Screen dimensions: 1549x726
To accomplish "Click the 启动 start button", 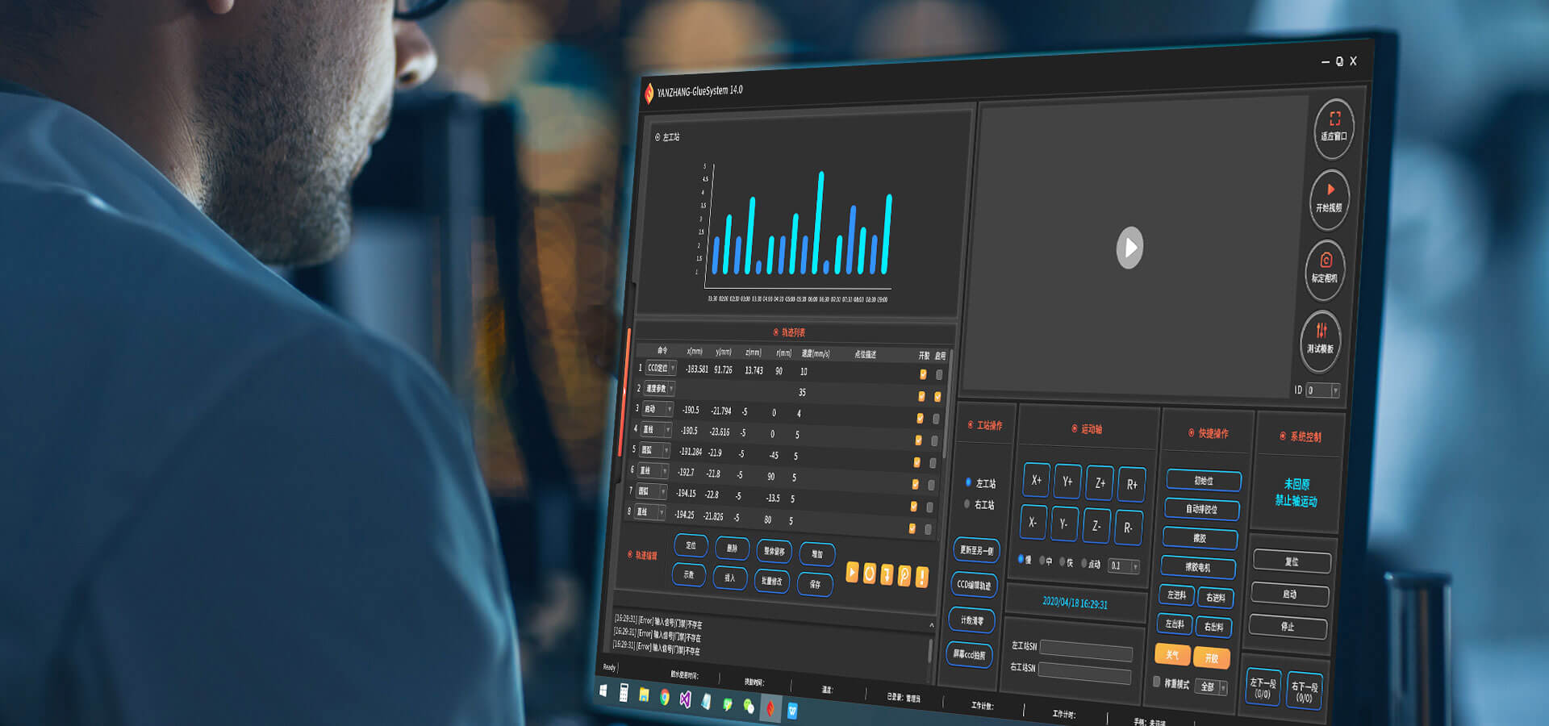I will click(1289, 595).
